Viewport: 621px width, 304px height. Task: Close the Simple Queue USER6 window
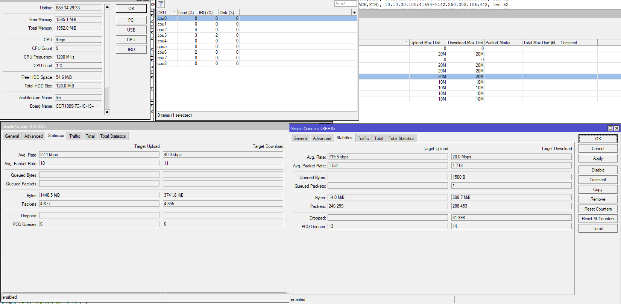(x=616, y=128)
